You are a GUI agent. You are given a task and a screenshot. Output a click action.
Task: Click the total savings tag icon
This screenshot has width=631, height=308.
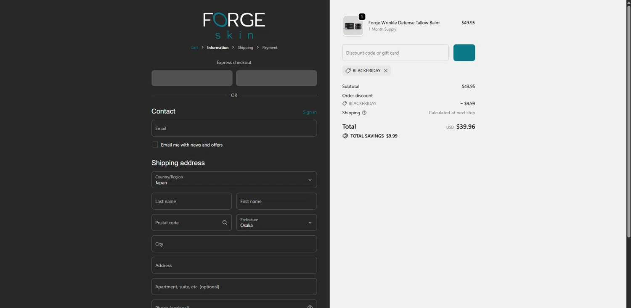[x=345, y=136]
